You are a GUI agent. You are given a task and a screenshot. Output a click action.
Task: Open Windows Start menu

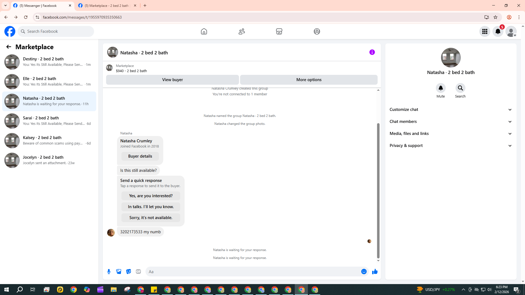7,290
